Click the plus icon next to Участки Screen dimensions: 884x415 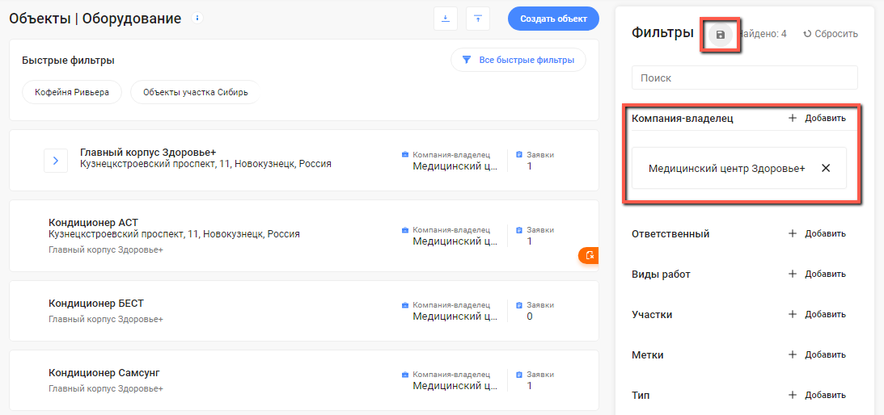click(x=792, y=314)
